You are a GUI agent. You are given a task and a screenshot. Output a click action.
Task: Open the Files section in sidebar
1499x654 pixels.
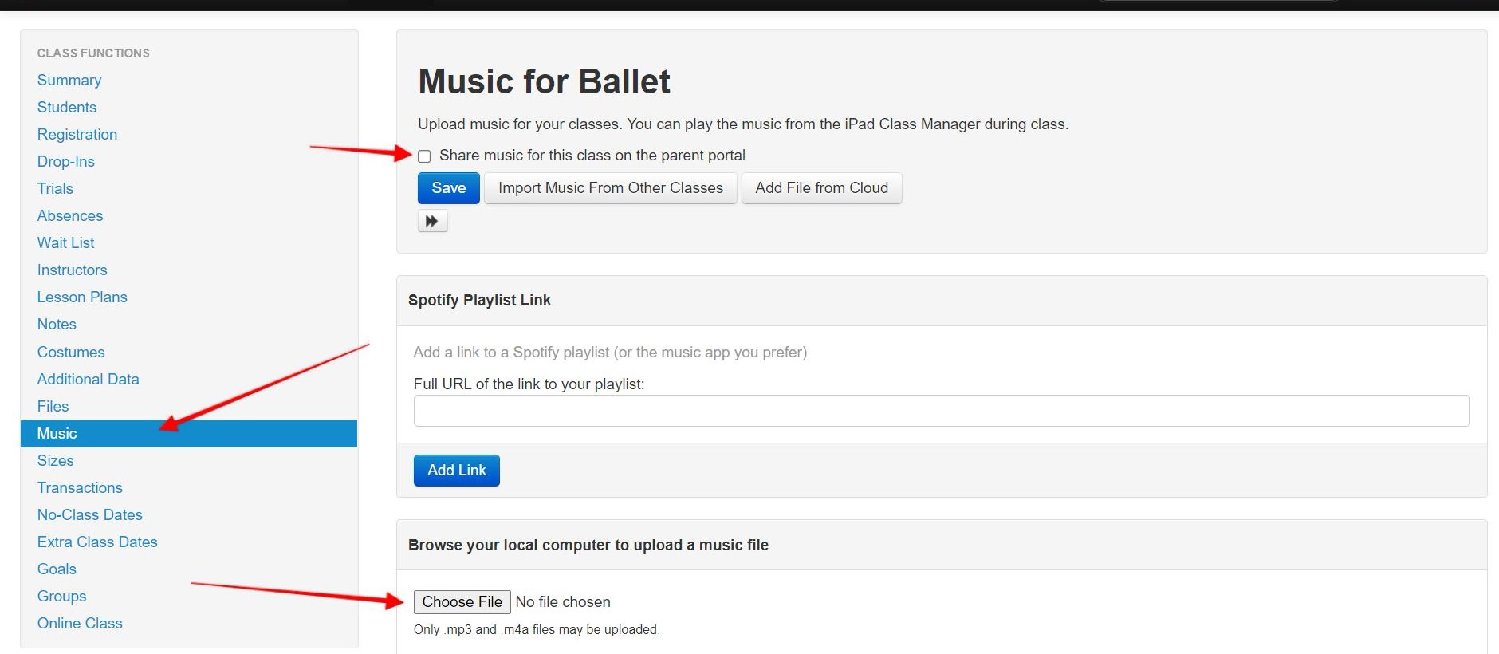53,407
